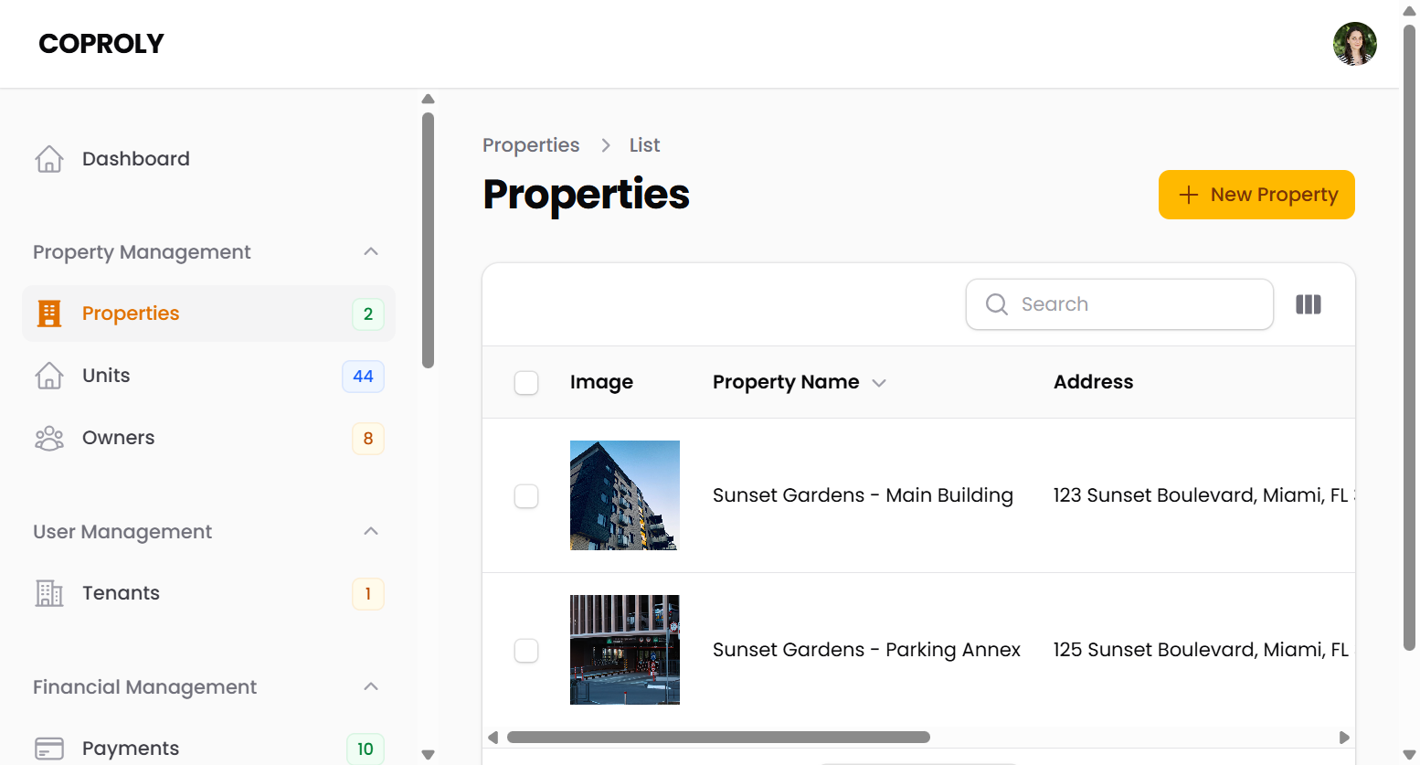Check the Sunset Gardens Parking Annex row checkbox
The width and height of the screenshot is (1420, 765).
tap(526, 650)
